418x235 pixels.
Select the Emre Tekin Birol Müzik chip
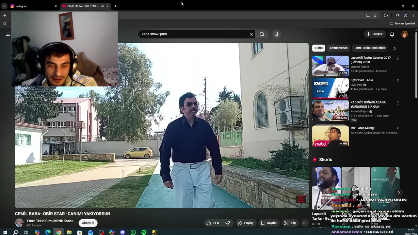371,48
